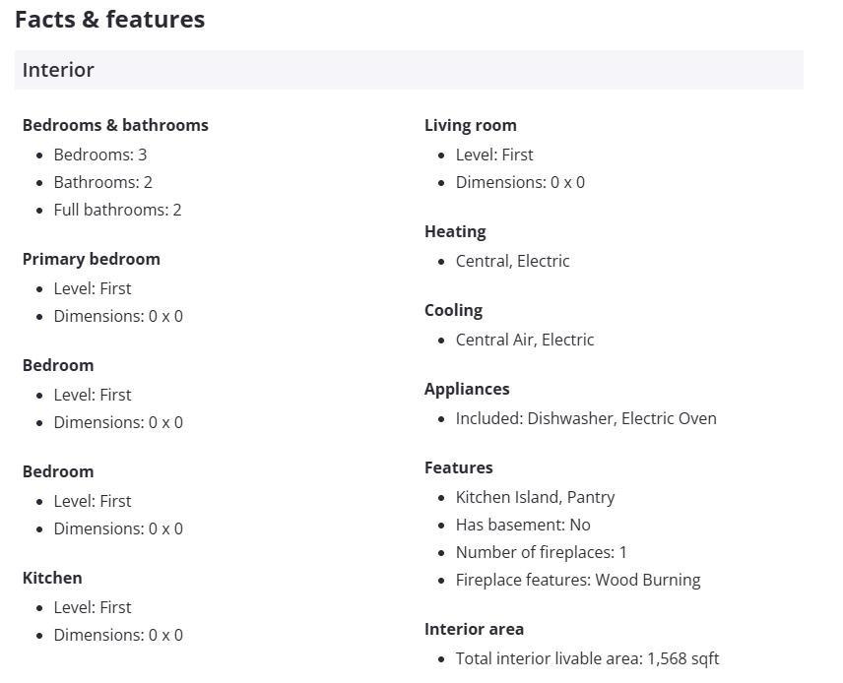843x683 pixels.
Task: Select the 'Total interior livable area' entry
Action: click(x=587, y=658)
